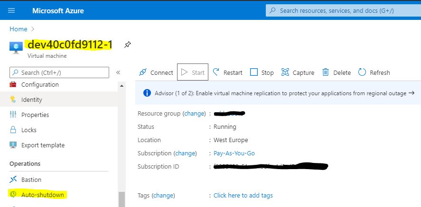
Task: Click the Capture image icon
Action: point(285,72)
